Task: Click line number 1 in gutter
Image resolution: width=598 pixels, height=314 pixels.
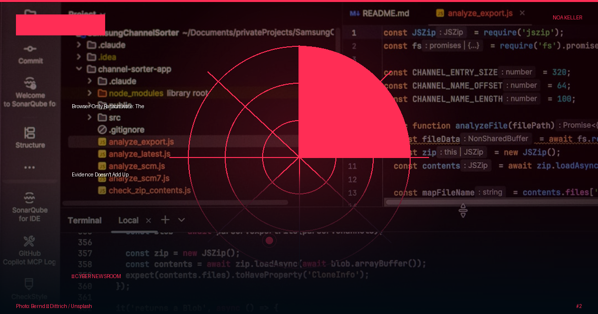Action: (354, 33)
